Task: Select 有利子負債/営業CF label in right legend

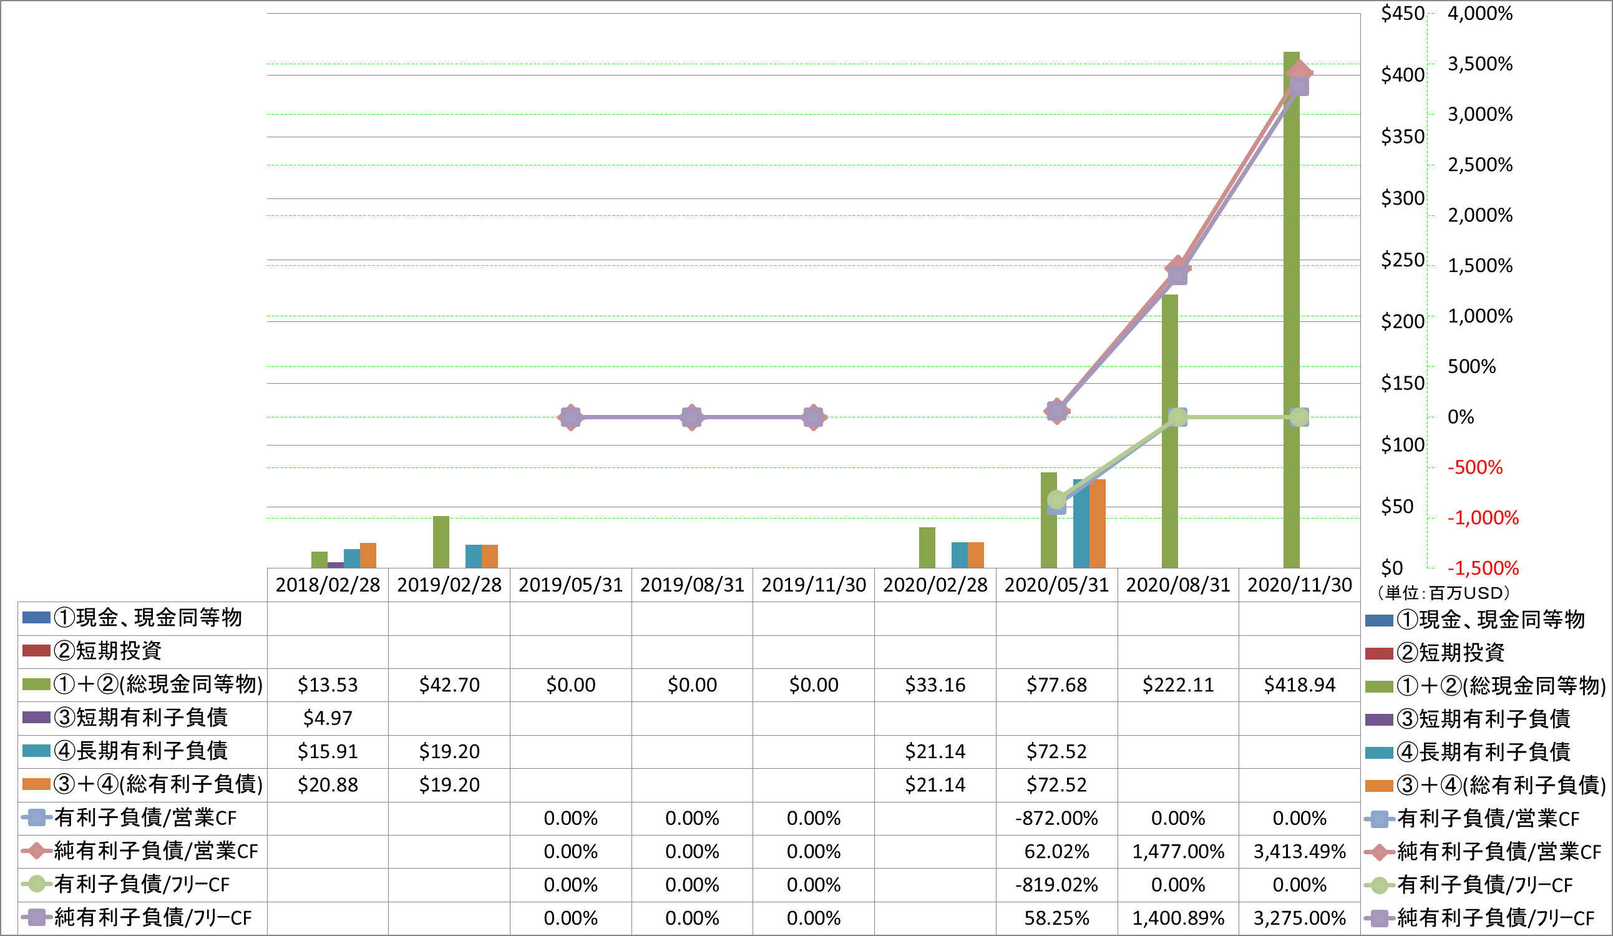Action: click(x=1488, y=819)
